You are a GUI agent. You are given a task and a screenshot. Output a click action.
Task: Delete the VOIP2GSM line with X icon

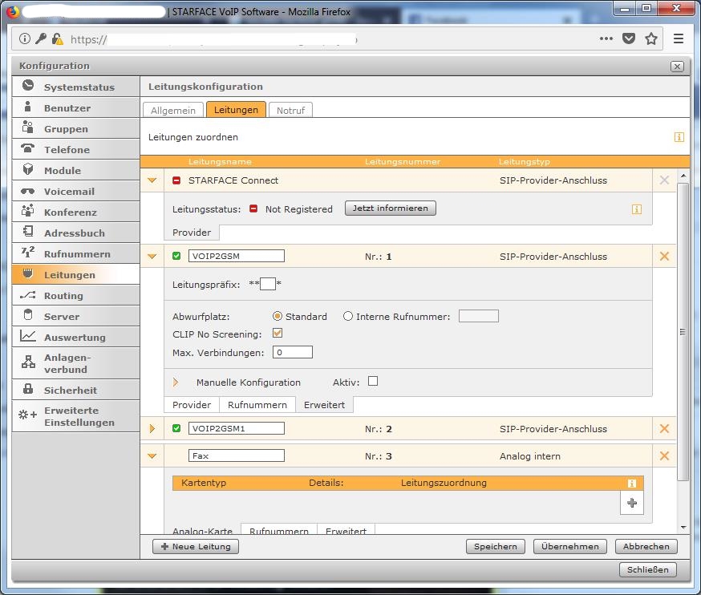point(664,257)
